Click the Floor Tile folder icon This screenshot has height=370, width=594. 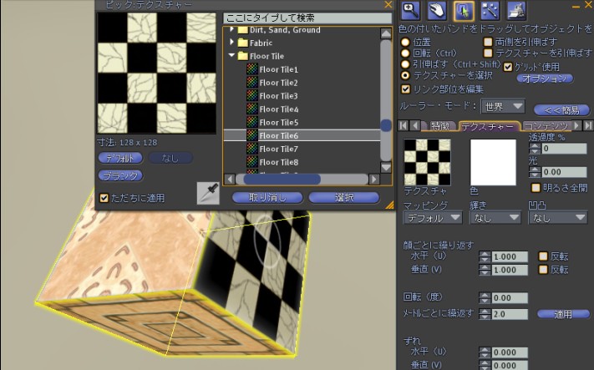pyautogui.click(x=243, y=56)
